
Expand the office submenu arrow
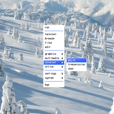pyautogui.click(x=62, y=67)
